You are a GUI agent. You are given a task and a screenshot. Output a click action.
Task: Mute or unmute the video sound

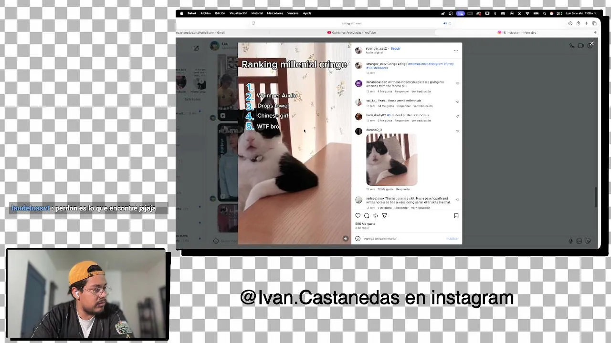pyautogui.click(x=346, y=239)
